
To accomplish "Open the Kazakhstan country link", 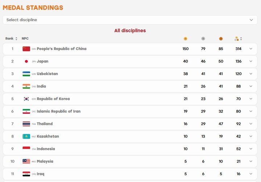I will point(48,136).
